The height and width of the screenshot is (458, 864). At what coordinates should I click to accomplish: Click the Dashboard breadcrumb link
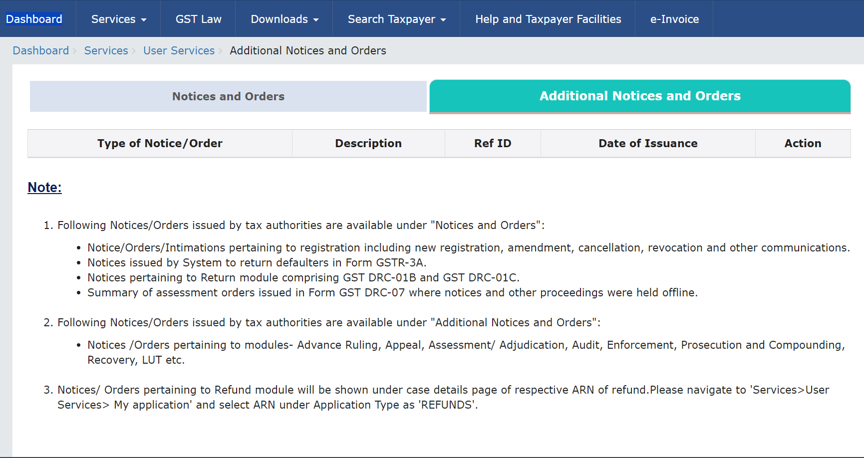[x=41, y=50]
